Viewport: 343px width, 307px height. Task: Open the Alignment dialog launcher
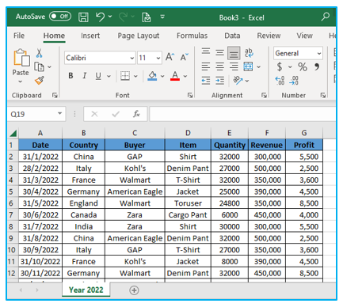point(264,95)
